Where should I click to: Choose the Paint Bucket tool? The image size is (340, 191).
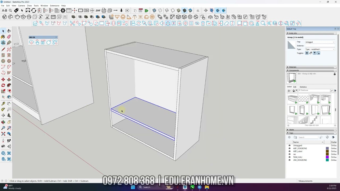pos(3,37)
